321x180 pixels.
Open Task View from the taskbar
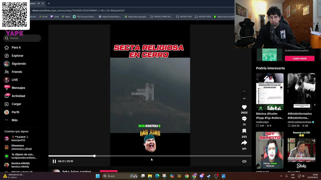143,176
